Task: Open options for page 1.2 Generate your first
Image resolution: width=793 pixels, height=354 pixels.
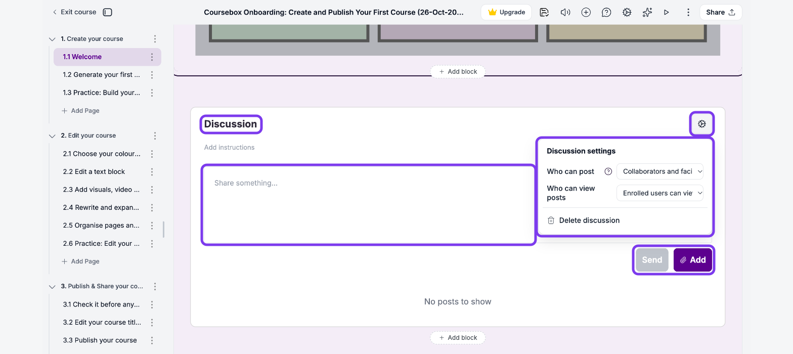Action: pyautogui.click(x=152, y=75)
